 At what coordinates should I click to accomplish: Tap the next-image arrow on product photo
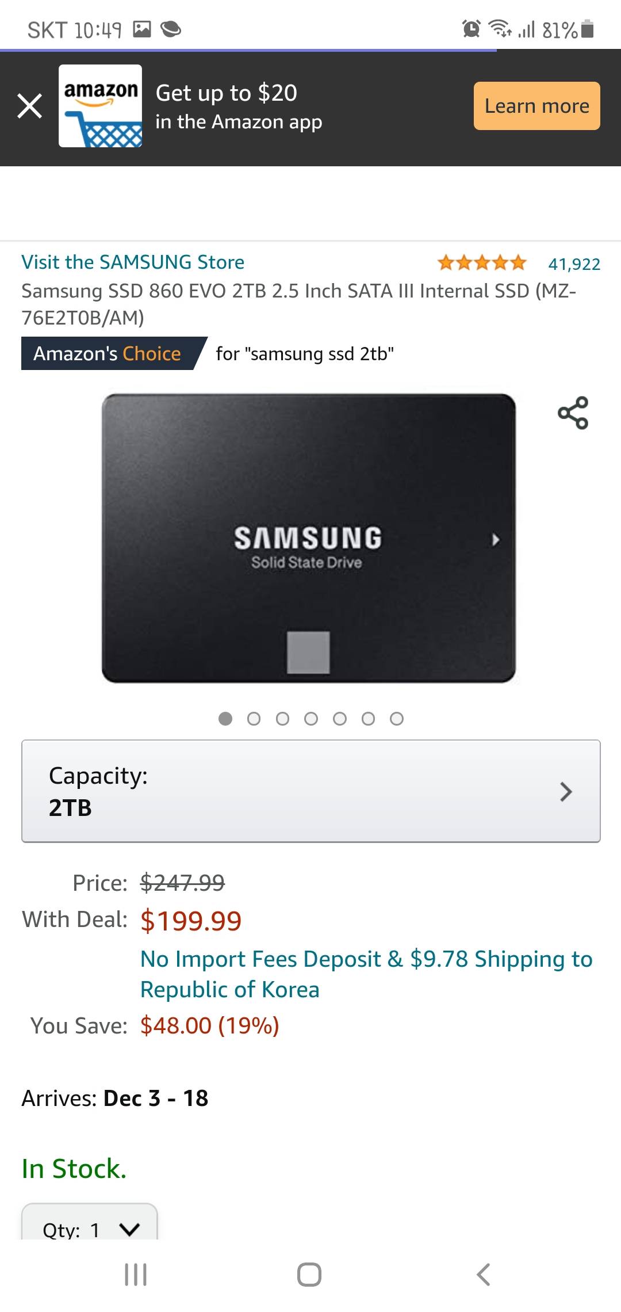click(495, 540)
